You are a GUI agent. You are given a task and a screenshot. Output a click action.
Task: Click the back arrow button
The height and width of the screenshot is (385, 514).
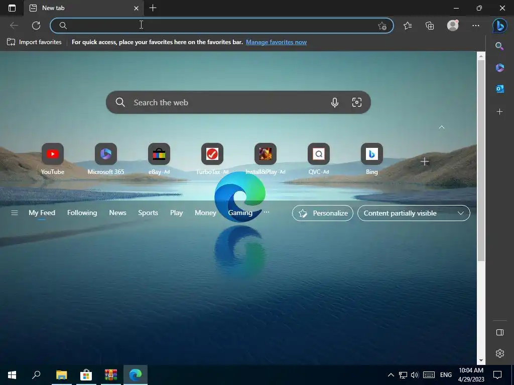pyautogui.click(x=14, y=26)
